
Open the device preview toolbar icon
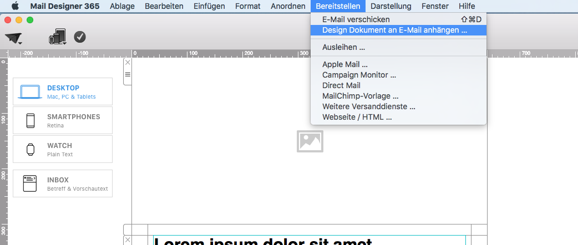tap(57, 37)
